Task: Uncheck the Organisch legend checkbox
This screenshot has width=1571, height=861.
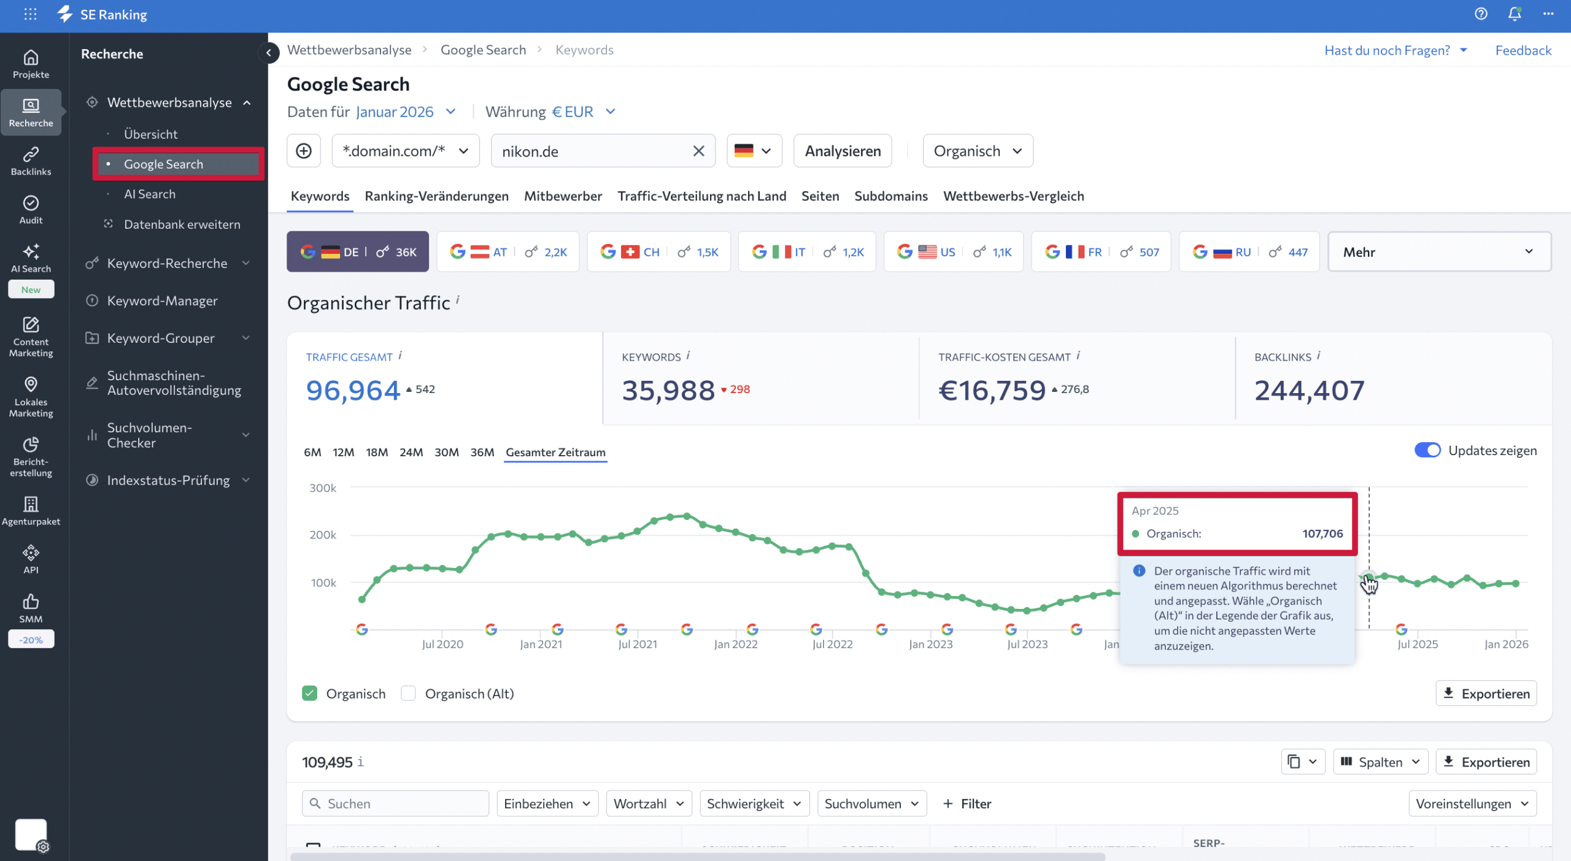Action: [310, 693]
